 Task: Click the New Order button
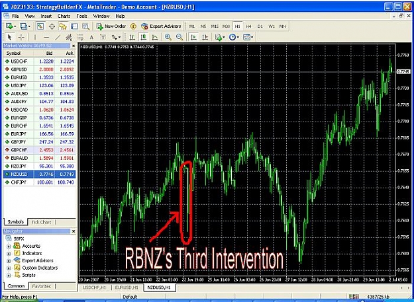pyautogui.click(x=111, y=26)
